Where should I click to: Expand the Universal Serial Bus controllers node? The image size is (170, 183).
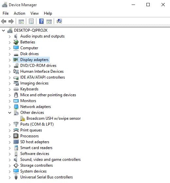click(10, 177)
